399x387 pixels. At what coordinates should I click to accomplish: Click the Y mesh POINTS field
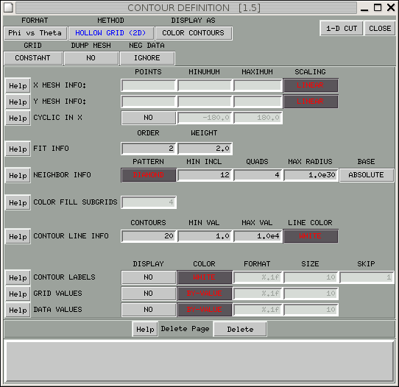click(x=149, y=102)
